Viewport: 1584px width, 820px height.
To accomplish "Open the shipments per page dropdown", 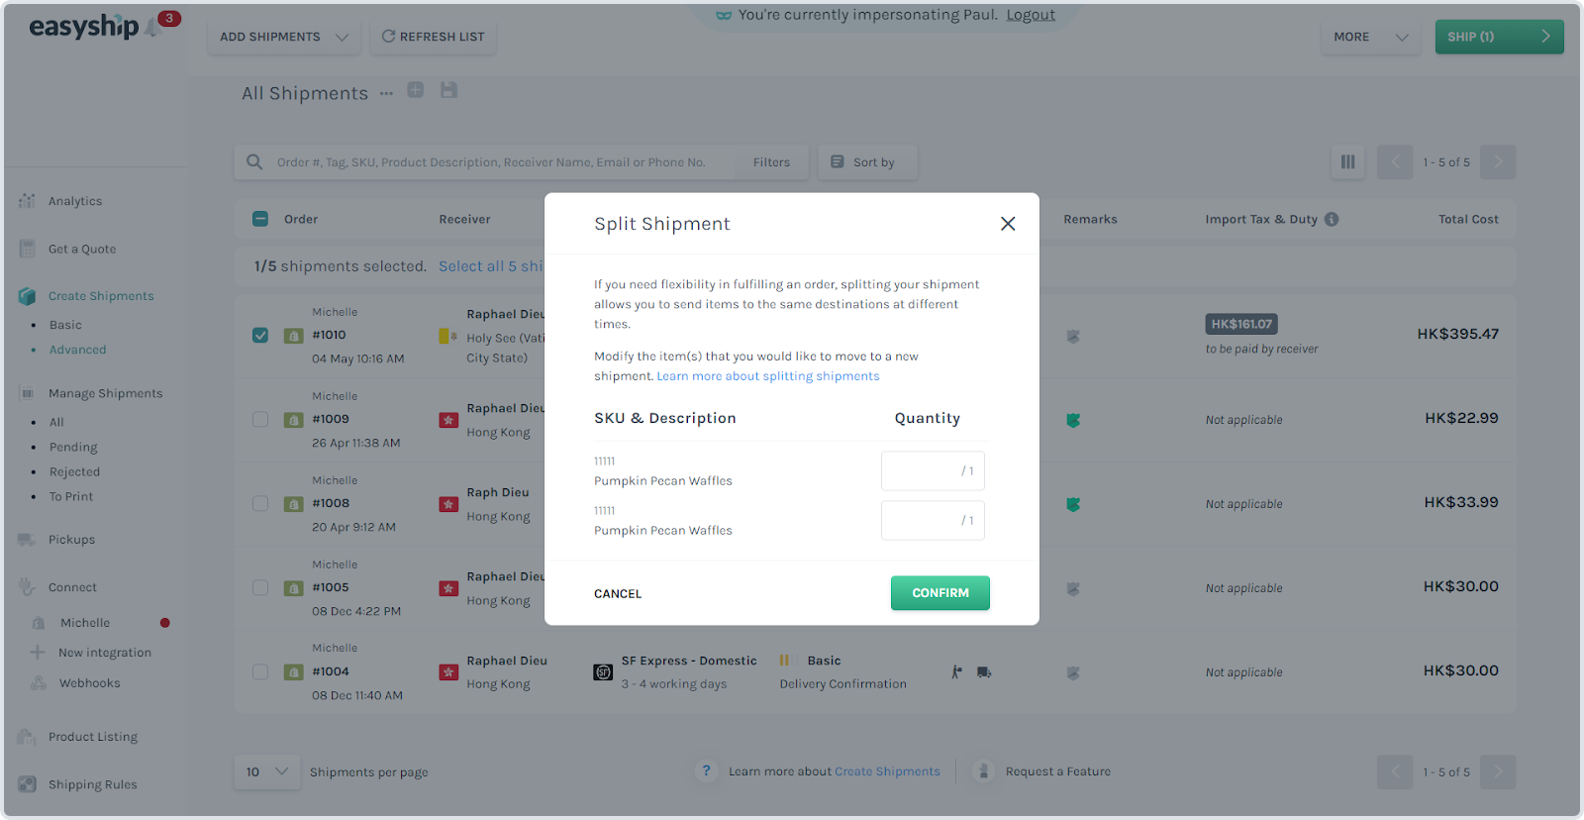I will (267, 771).
